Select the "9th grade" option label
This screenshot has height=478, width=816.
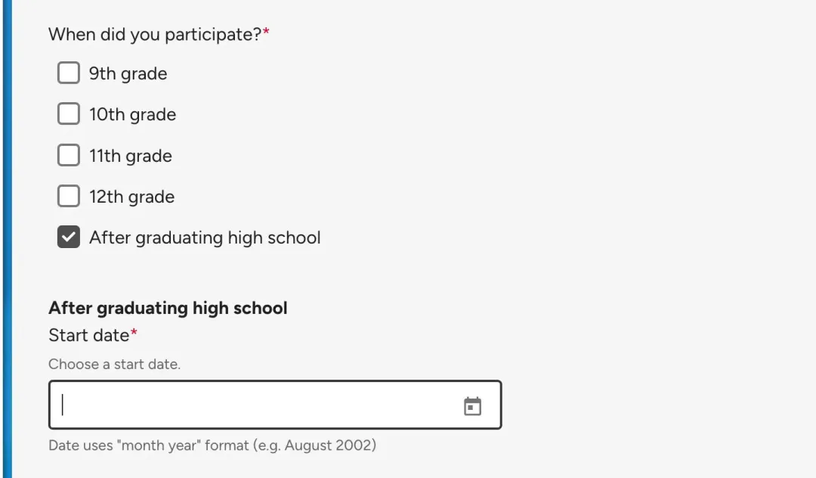click(x=128, y=74)
